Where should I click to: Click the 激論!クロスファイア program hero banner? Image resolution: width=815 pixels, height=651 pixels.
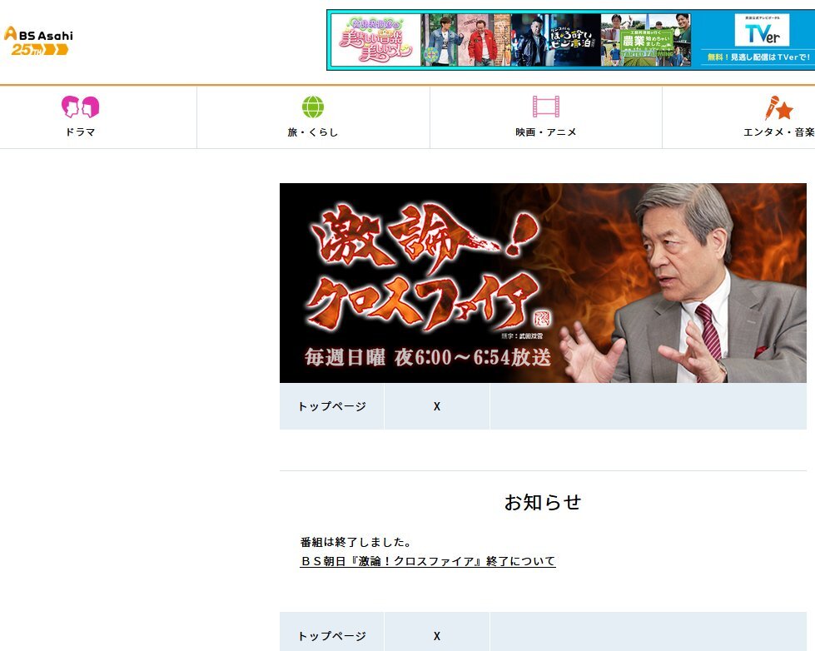543,283
